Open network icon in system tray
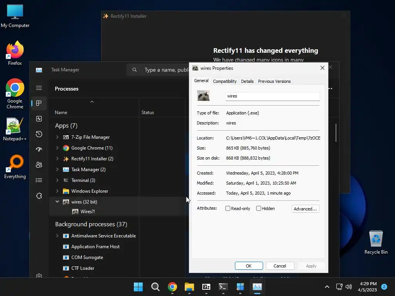This screenshot has height=296, width=395. tap(339, 287)
